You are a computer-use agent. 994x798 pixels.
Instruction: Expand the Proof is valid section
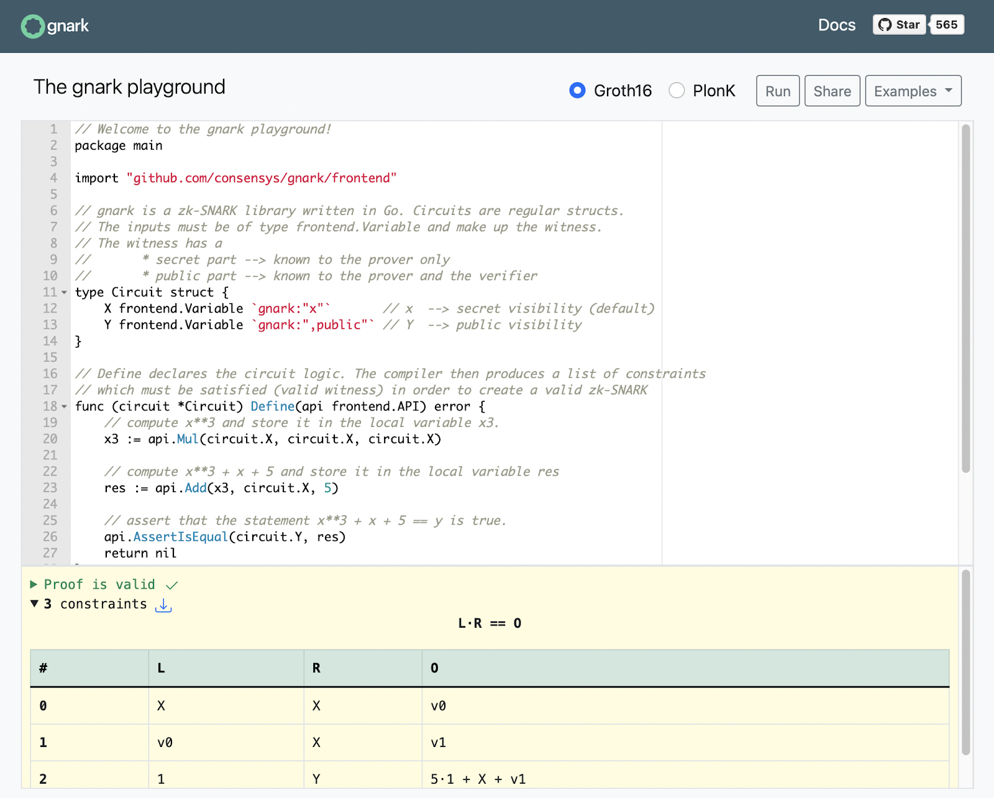34,584
